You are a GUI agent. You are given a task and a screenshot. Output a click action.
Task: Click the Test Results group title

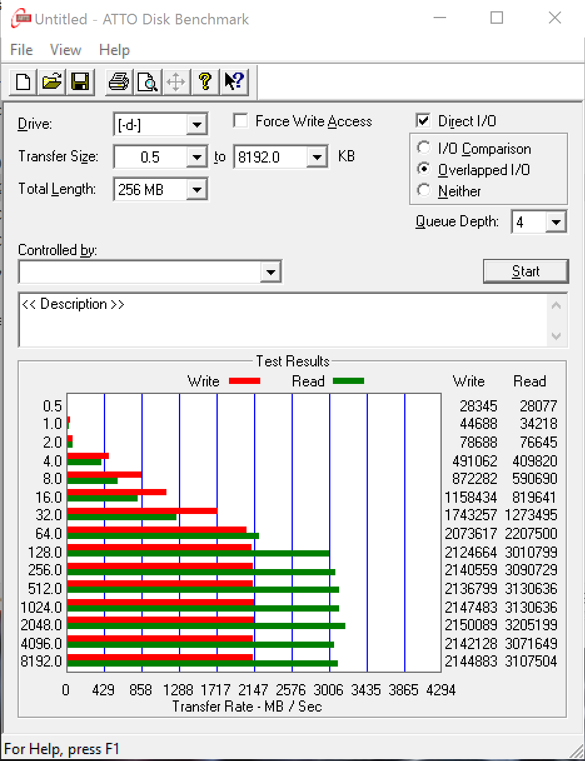[x=292, y=361]
